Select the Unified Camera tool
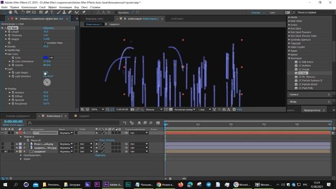The image size is (336, 189). 28,13
